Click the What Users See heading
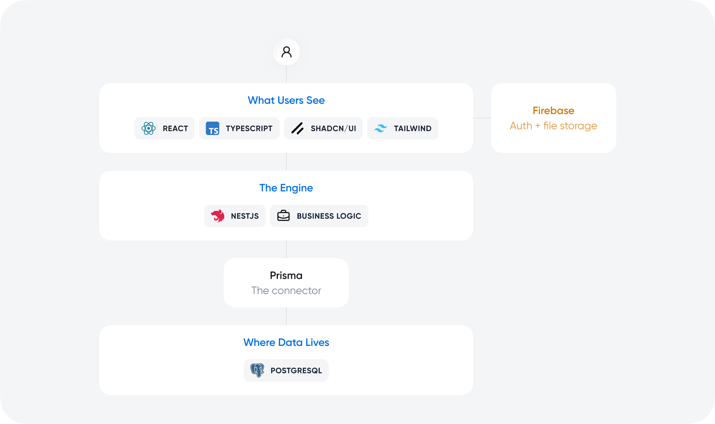The width and height of the screenshot is (715, 424). point(286,100)
